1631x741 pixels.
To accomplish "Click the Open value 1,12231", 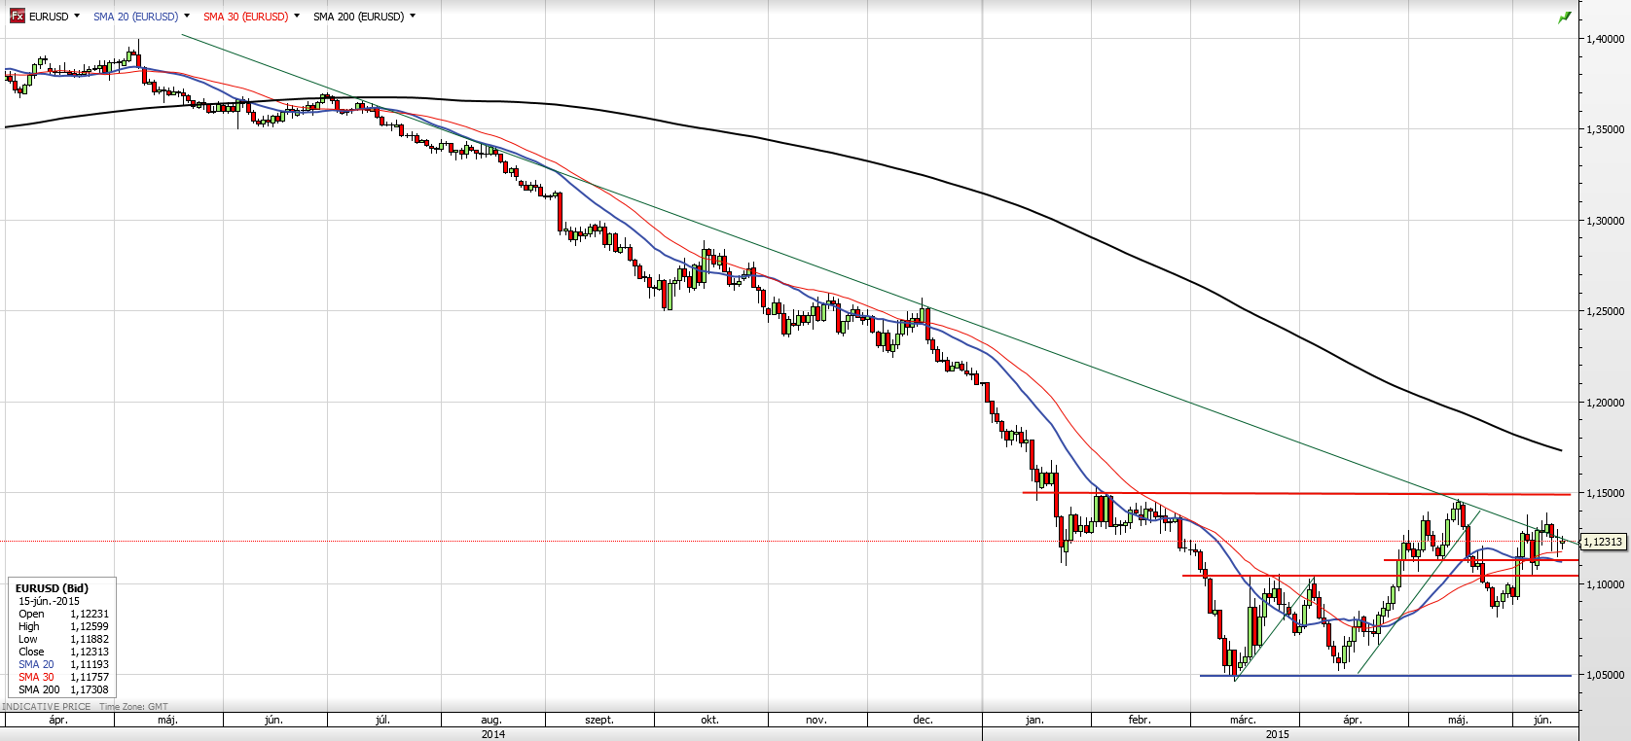I will coord(90,614).
